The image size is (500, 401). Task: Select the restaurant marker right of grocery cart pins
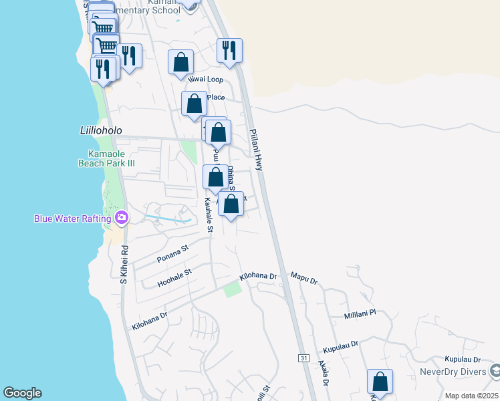(129, 57)
